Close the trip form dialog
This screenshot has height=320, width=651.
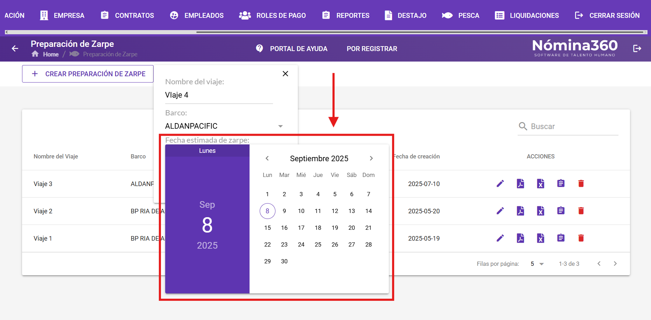pos(285,73)
